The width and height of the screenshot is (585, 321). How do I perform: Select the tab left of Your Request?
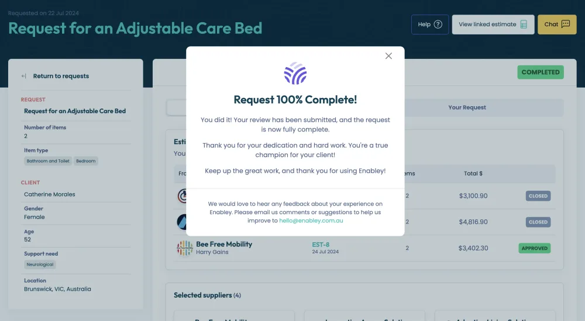pos(176,107)
